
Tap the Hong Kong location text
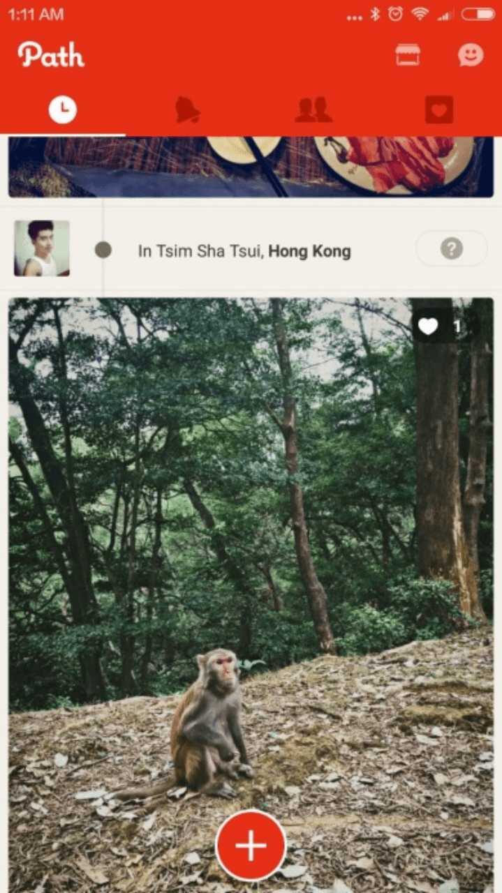[310, 251]
